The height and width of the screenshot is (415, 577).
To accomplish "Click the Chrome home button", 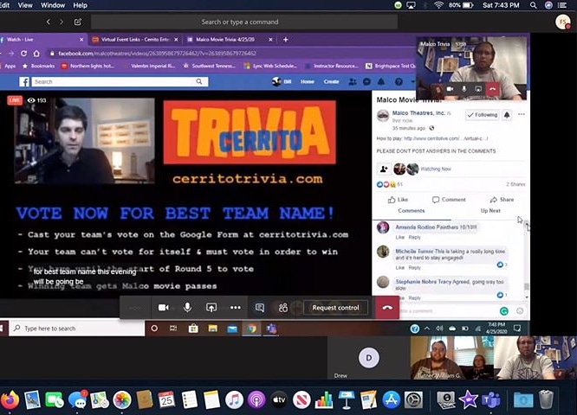I will coord(36,54).
